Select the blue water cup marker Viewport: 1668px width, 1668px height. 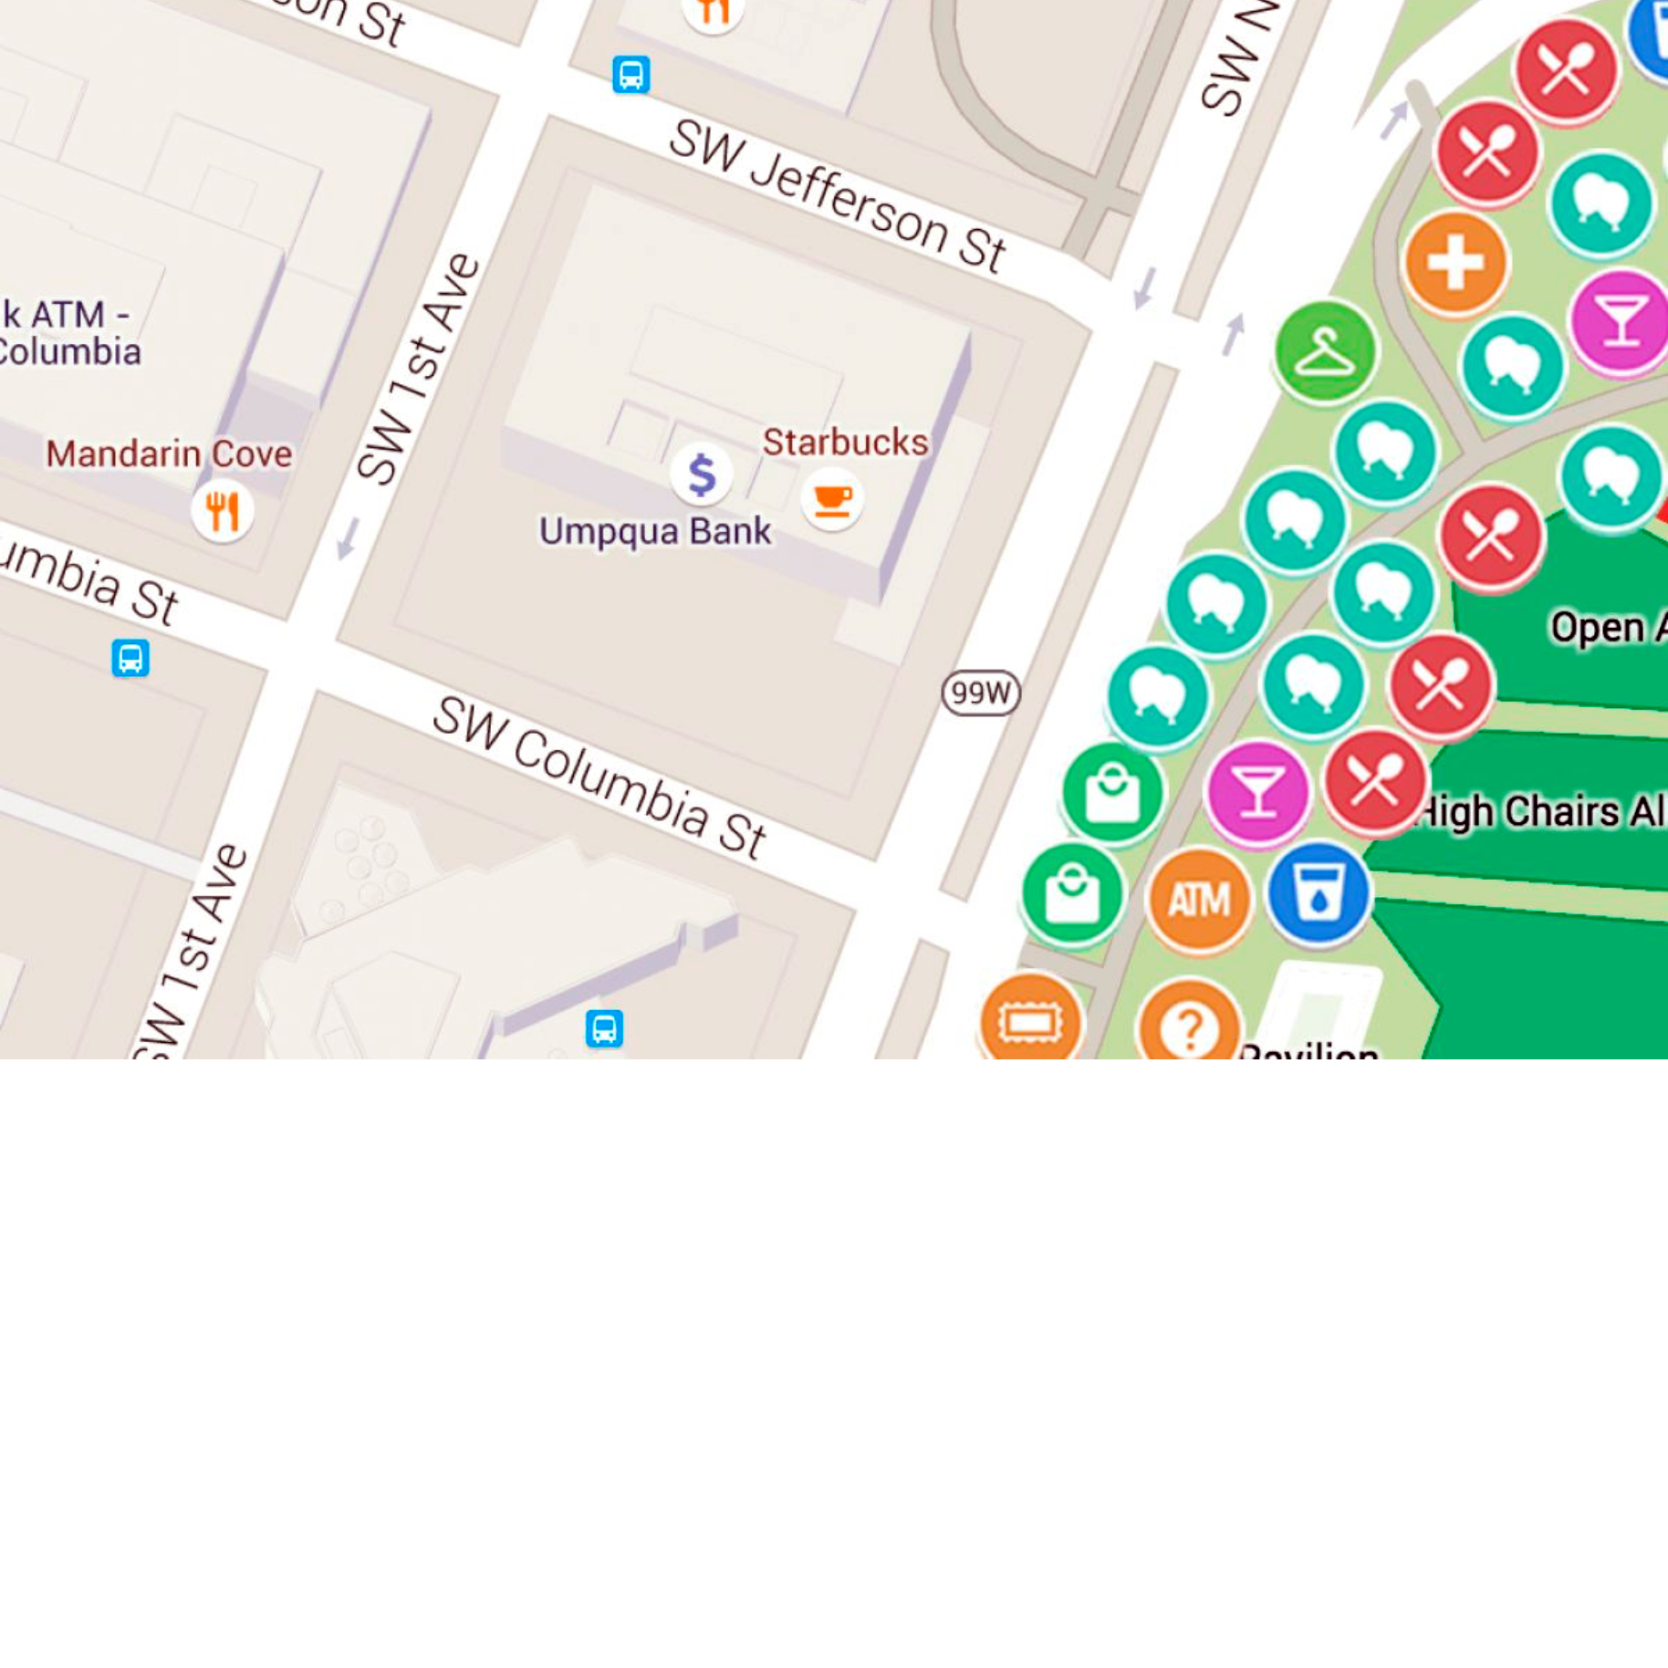[x=1318, y=892]
